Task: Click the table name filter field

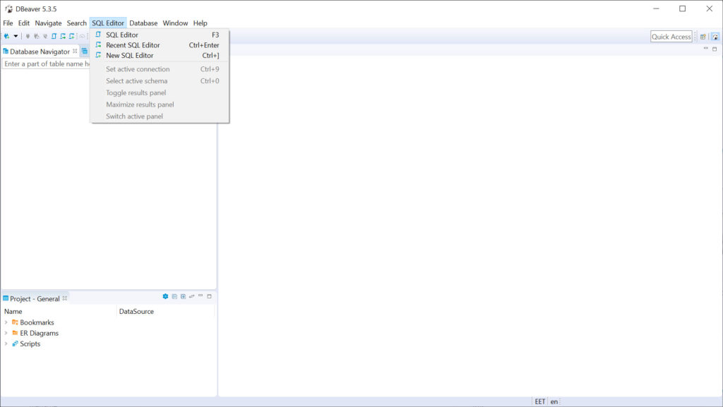Action: [x=46, y=63]
